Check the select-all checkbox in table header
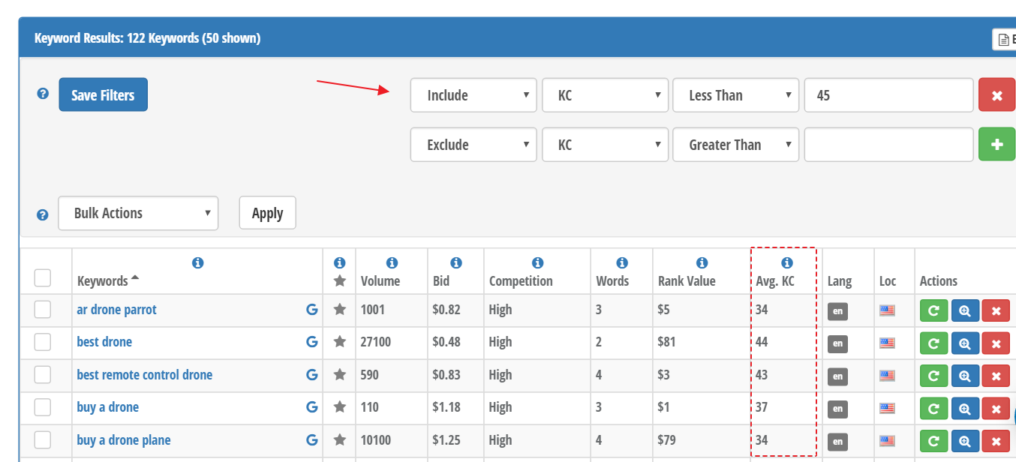Image resolution: width=1016 pixels, height=462 pixels. [x=43, y=277]
